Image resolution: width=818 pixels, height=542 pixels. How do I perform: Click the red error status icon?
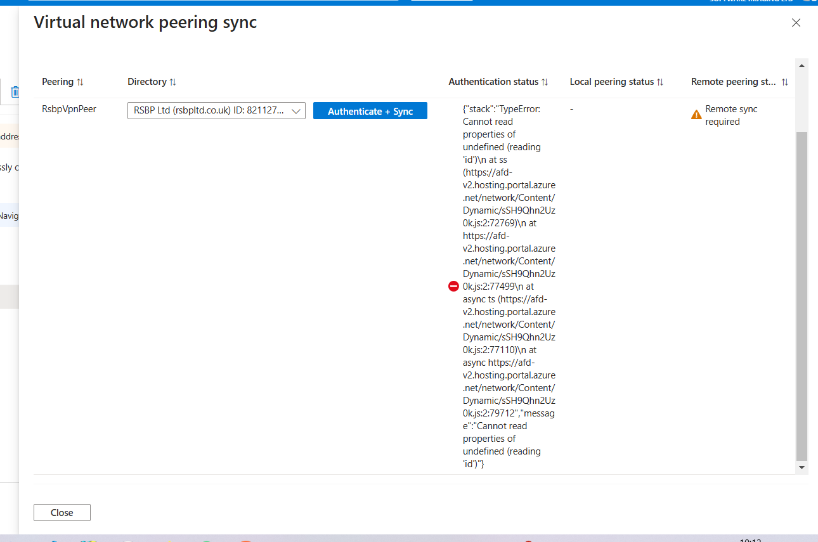[453, 287]
